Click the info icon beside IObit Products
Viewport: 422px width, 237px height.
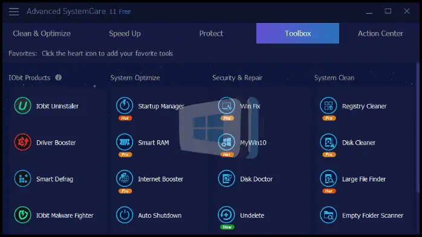point(59,77)
